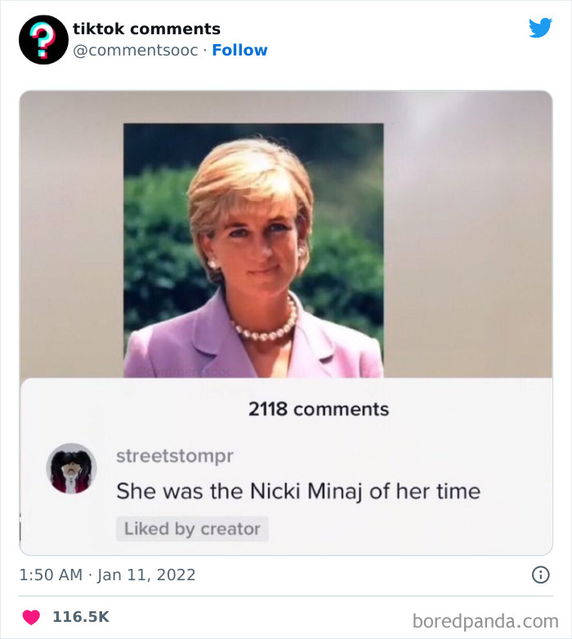Open the tweet info circle icon
This screenshot has height=639, width=572.
540,575
